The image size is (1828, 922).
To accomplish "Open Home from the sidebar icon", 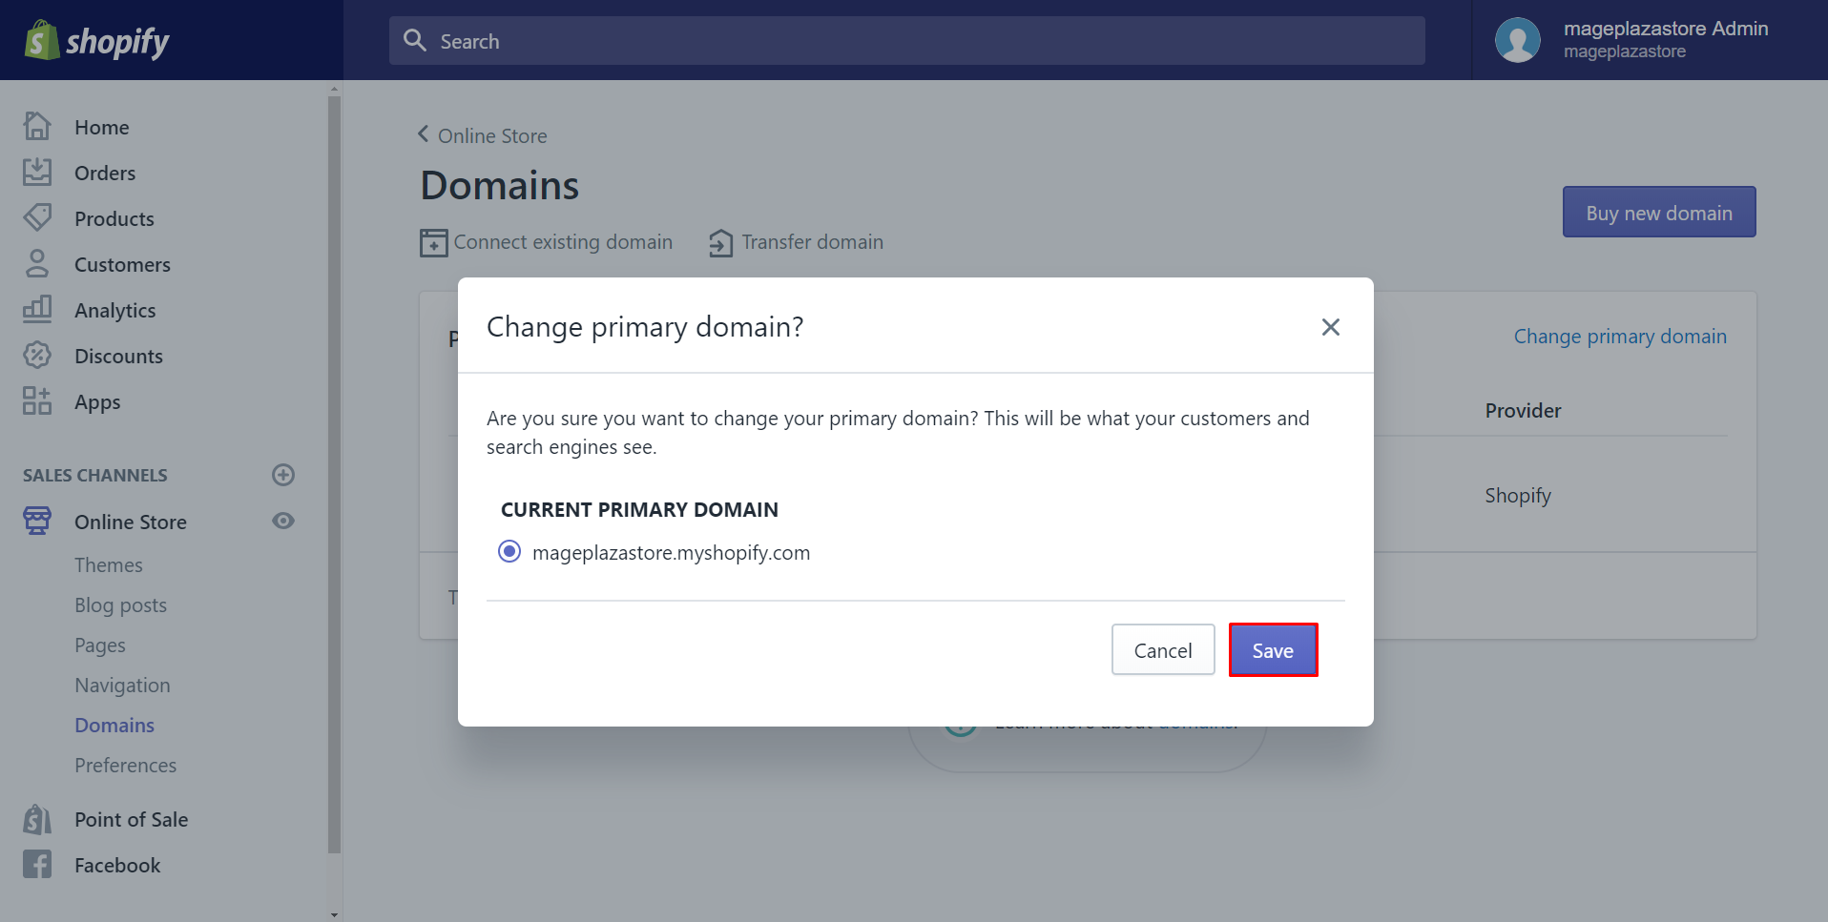I will (37, 126).
